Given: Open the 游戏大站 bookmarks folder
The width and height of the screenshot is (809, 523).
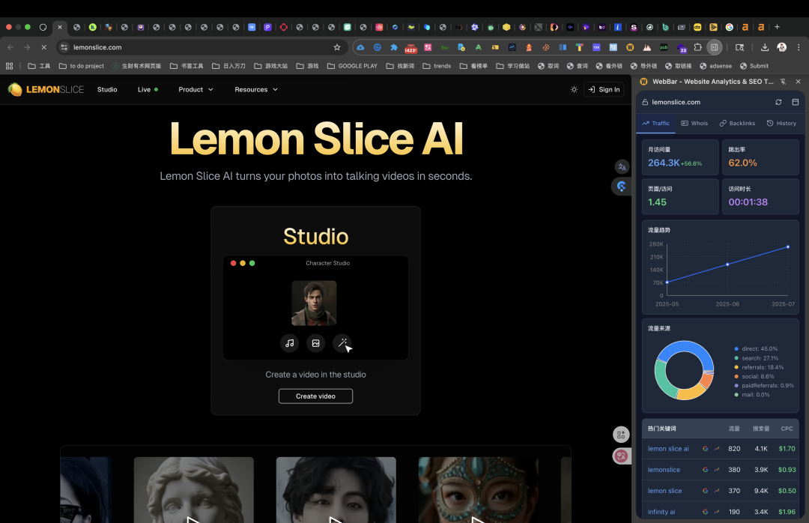Looking at the screenshot, I should [x=271, y=66].
